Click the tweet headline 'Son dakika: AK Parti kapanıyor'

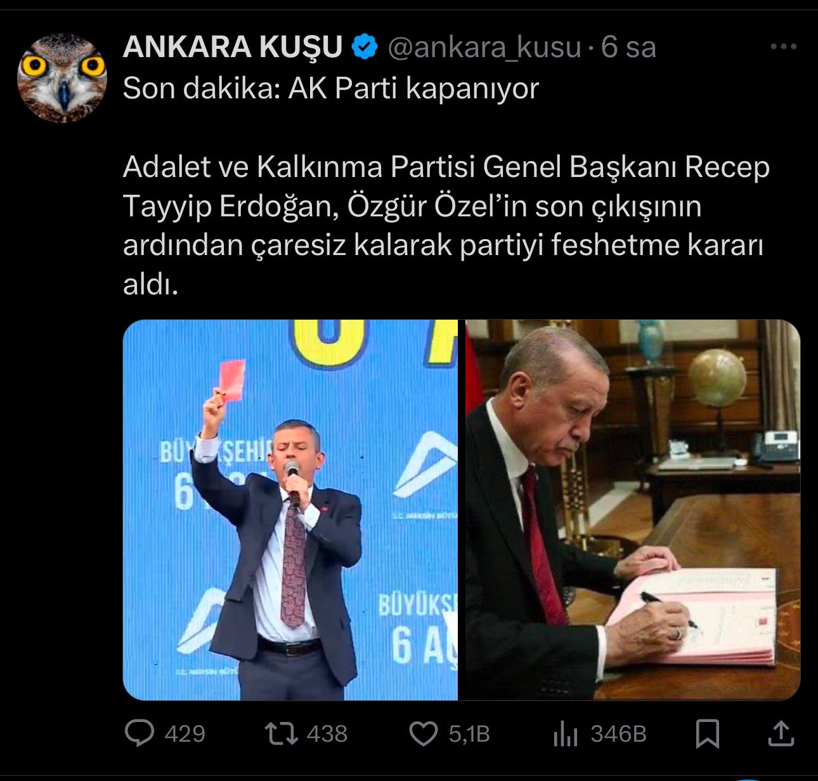click(x=330, y=88)
